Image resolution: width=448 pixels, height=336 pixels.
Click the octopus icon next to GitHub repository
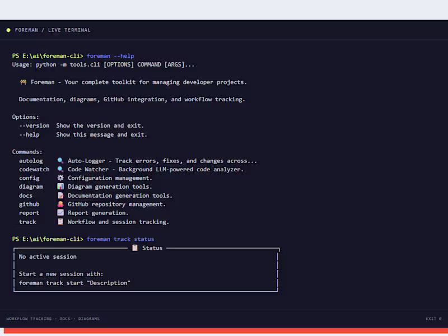point(60,204)
